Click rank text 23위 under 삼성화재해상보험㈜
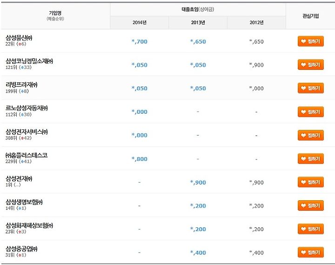Viewport: 335px width, 265px height. pyautogui.click(x=10, y=231)
